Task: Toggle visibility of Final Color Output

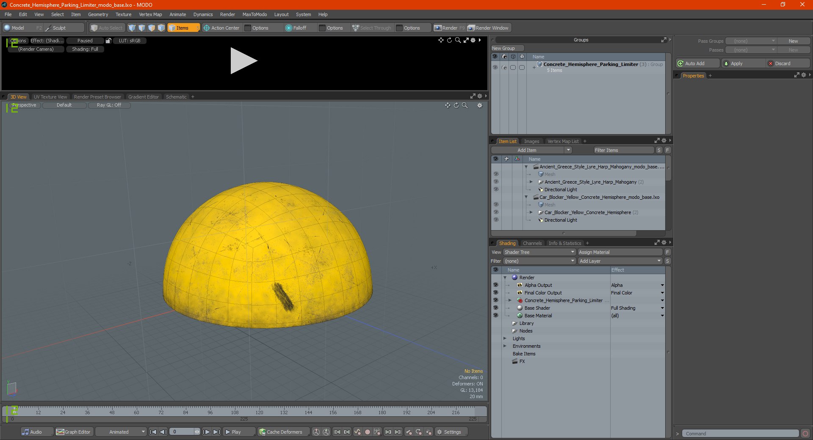Action: pyautogui.click(x=495, y=293)
